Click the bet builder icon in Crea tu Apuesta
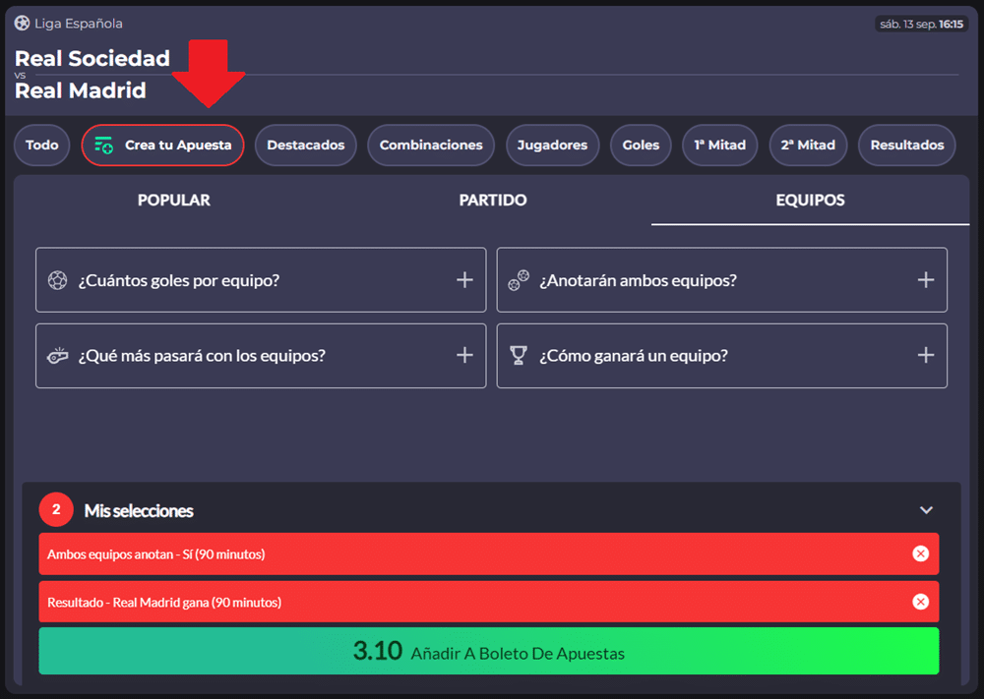This screenshot has height=699, width=984. 103,145
